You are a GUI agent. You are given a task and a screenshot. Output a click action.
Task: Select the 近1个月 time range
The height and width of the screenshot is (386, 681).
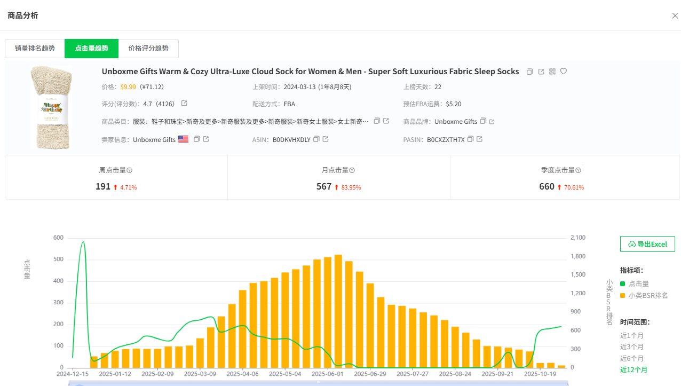click(x=631, y=336)
